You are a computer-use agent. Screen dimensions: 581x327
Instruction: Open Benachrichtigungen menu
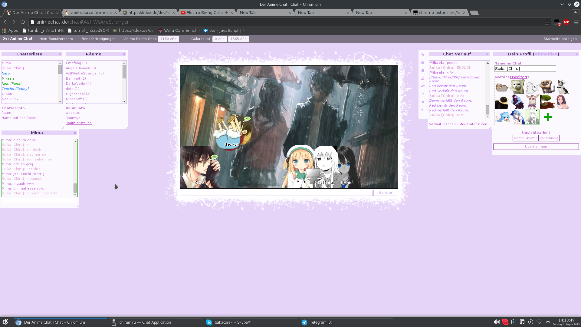pos(99,39)
